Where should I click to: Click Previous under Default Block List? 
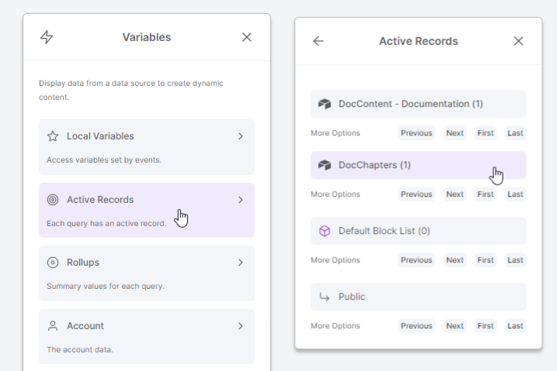[417, 260]
